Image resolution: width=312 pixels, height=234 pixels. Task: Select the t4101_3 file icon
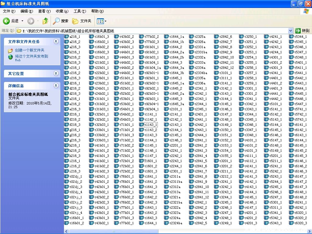[x=241, y=151]
